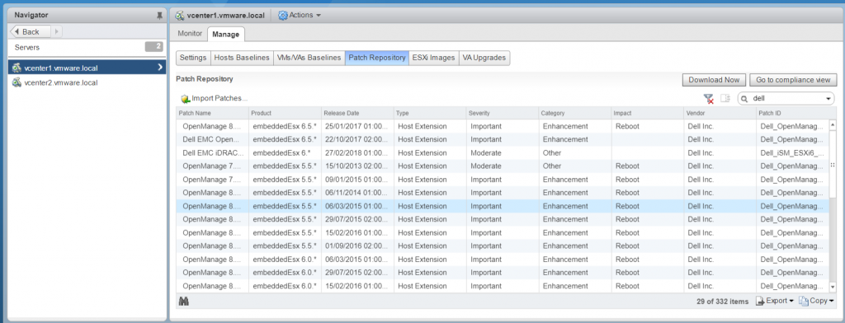The image size is (845, 323).
Task: Click the scrollbar down arrow of table
Action: pyautogui.click(x=833, y=288)
